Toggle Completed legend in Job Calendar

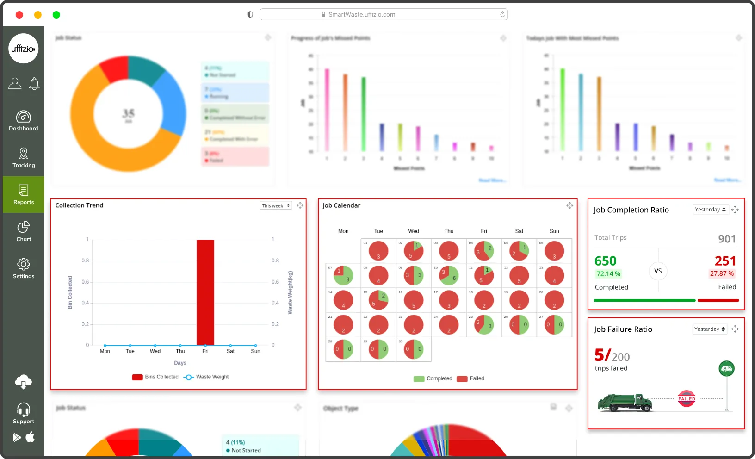pyautogui.click(x=433, y=378)
